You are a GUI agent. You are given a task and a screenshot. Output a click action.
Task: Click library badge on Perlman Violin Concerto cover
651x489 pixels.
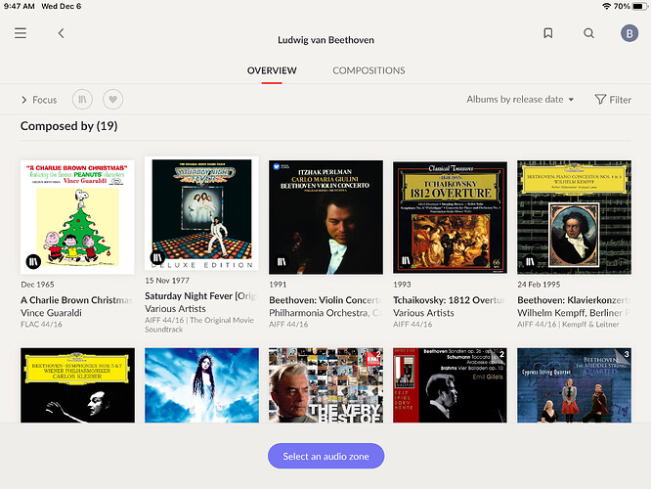[282, 261]
